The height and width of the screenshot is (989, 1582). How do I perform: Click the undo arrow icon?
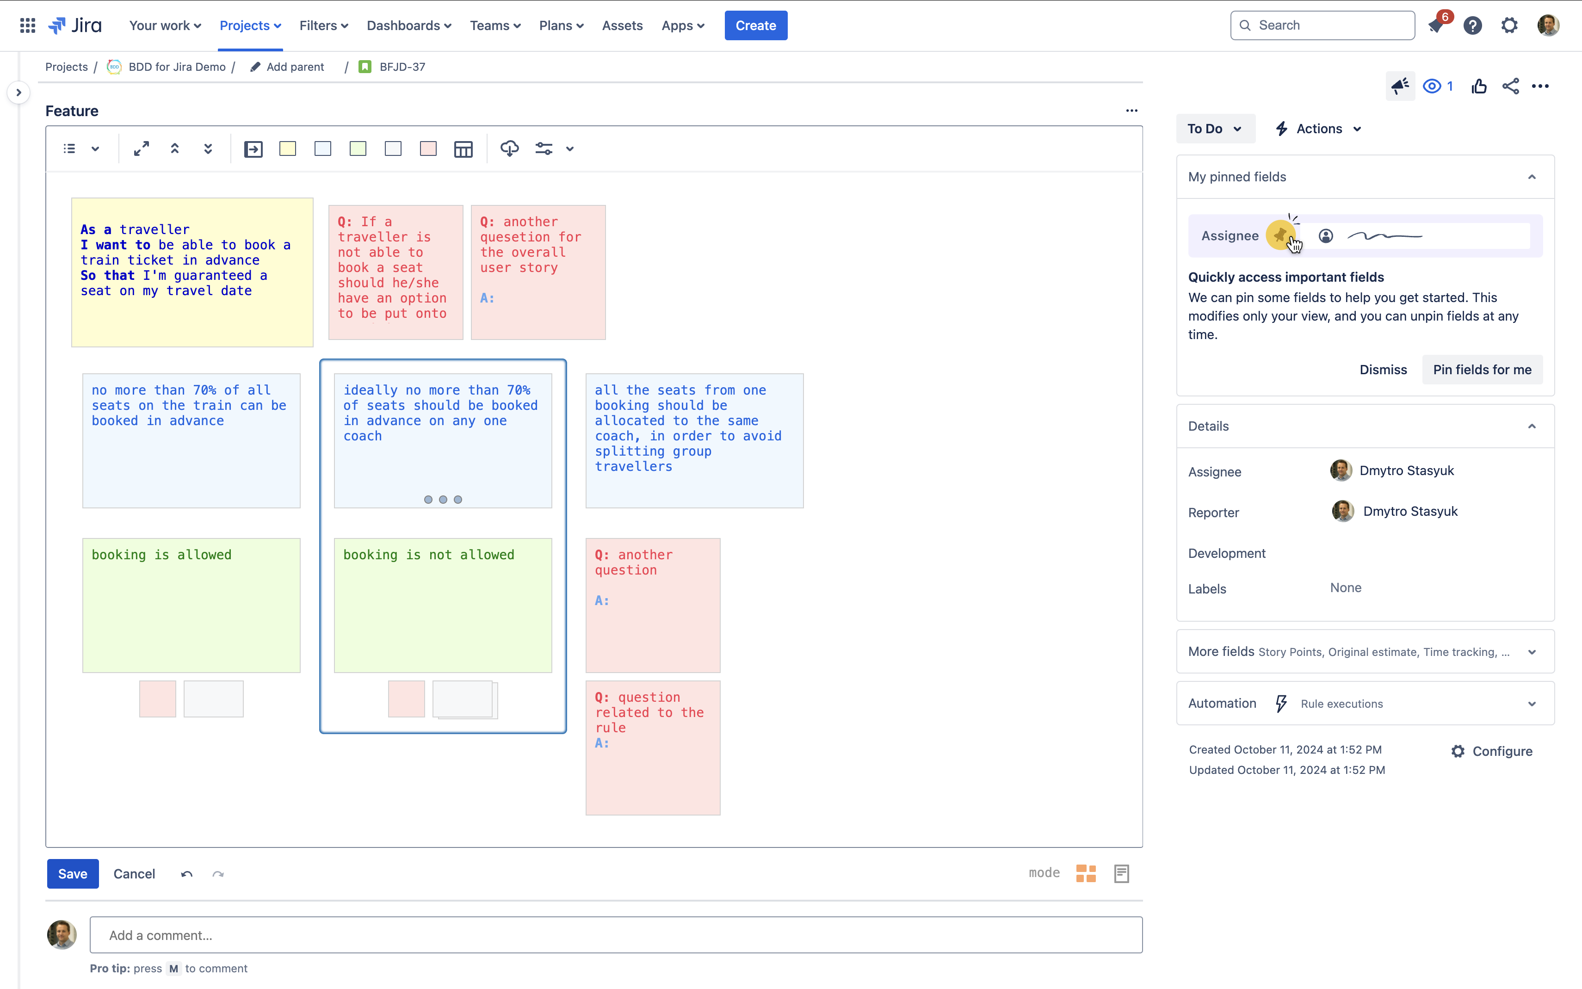tap(186, 874)
